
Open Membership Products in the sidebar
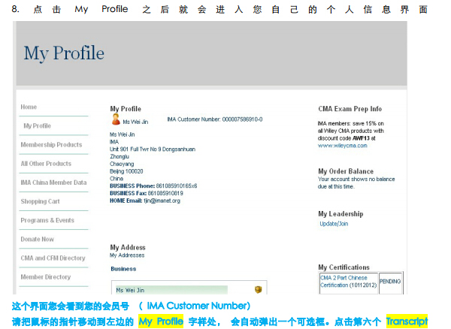pyautogui.click(x=51, y=145)
